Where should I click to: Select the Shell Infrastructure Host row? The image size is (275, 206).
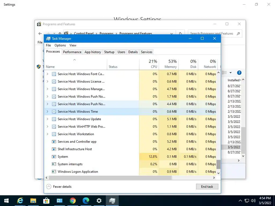point(130,149)
